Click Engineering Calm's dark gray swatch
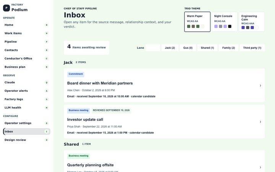 click(247, 28)
